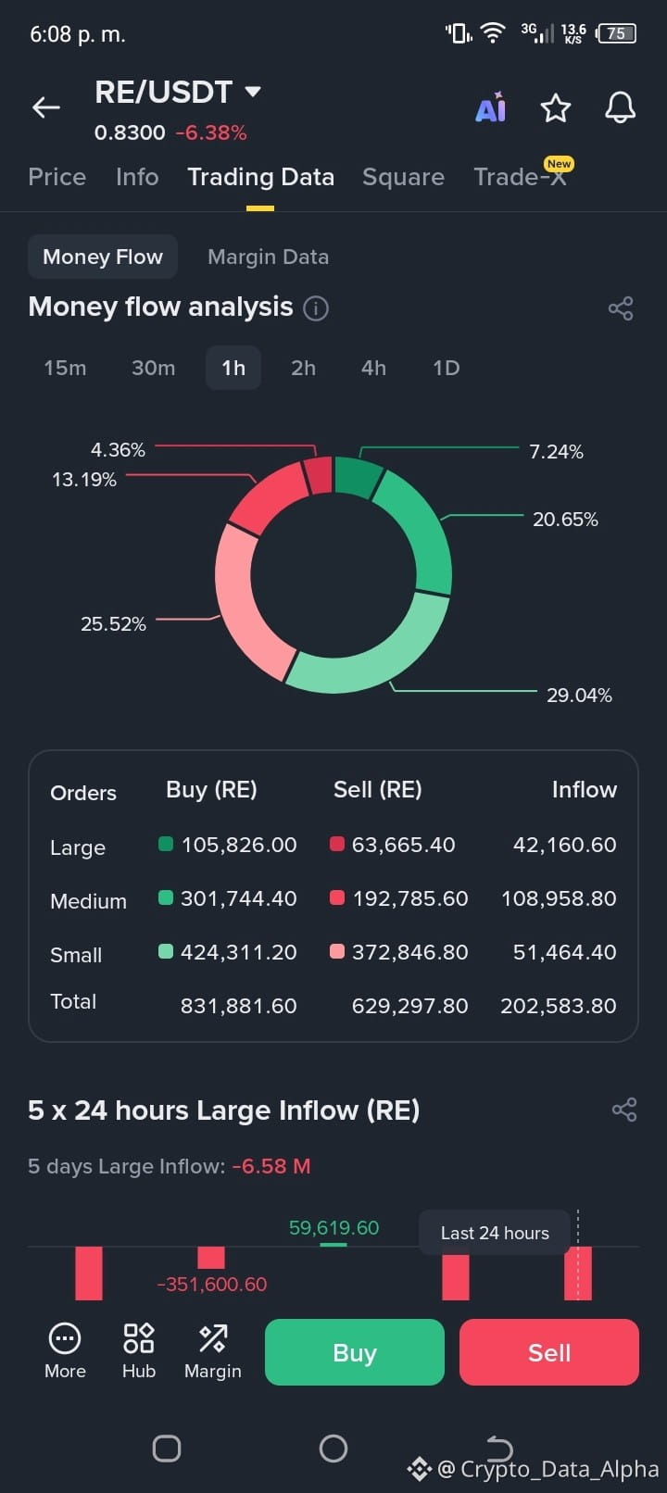Open the More menu icon
Screen dimensions: 667x1493
pos(65,1351)
